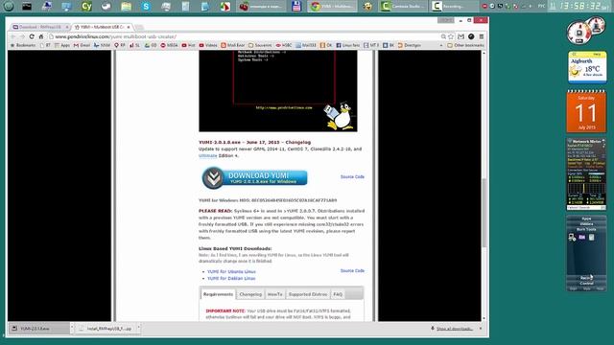Open the Bookmarks folder on bookmarks bar
The height and width of the screenshot is (345, 614).
click(x=23, y=45)
